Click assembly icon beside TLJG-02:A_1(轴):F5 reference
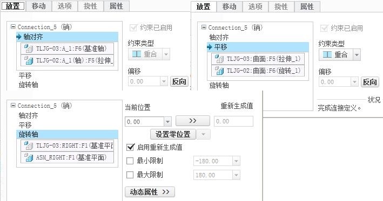 [x=28, y=60]
